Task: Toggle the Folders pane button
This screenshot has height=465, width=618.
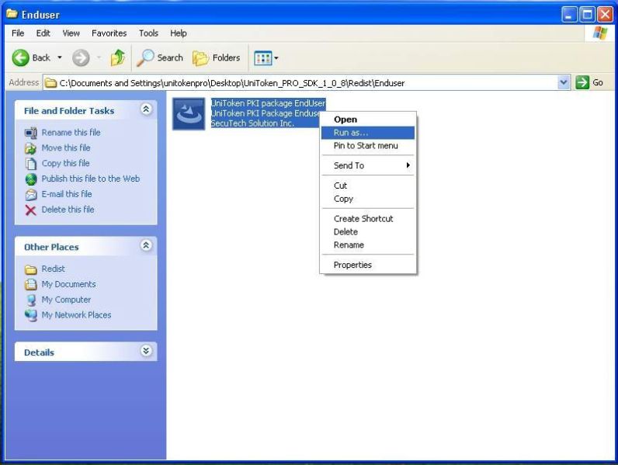Action: click(217, 58)
